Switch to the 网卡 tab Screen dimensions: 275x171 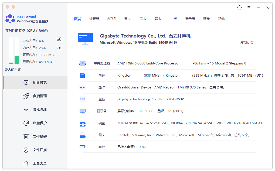158,19
